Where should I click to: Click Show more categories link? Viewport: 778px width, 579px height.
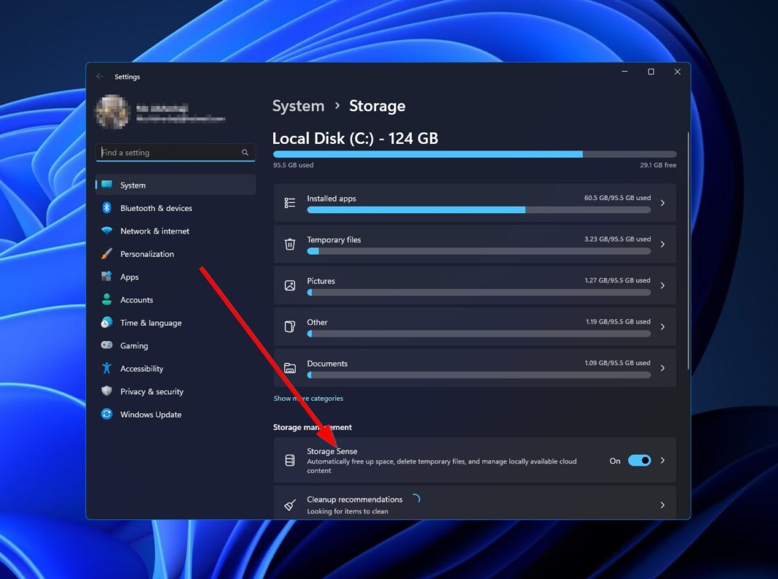(308, 398)
